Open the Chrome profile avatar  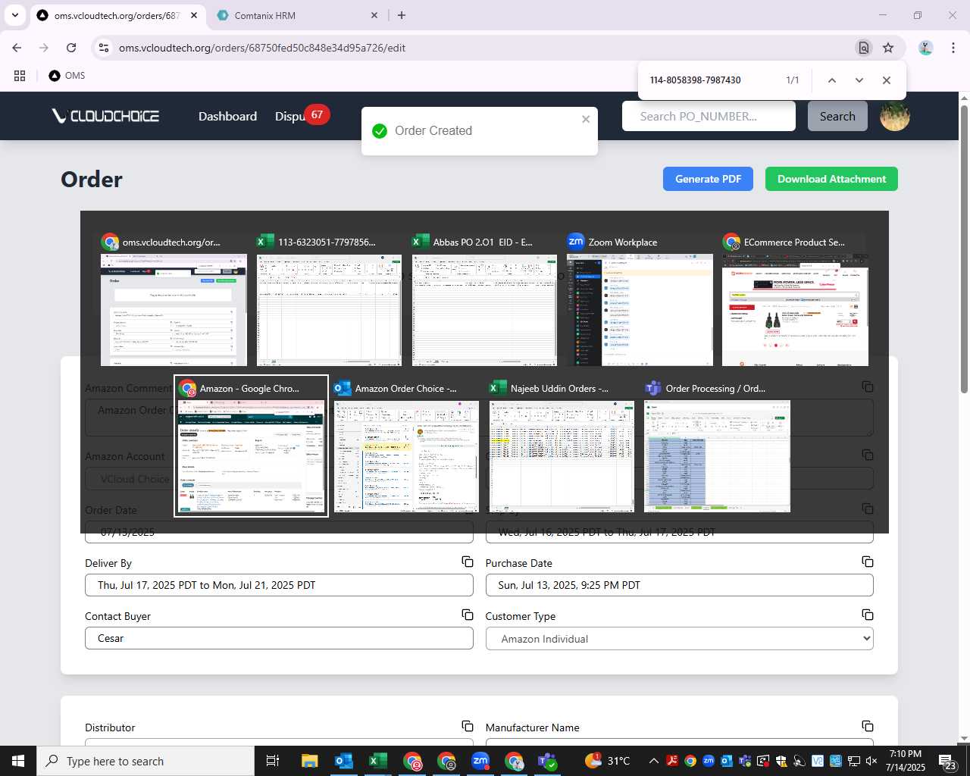coord(925,48)
